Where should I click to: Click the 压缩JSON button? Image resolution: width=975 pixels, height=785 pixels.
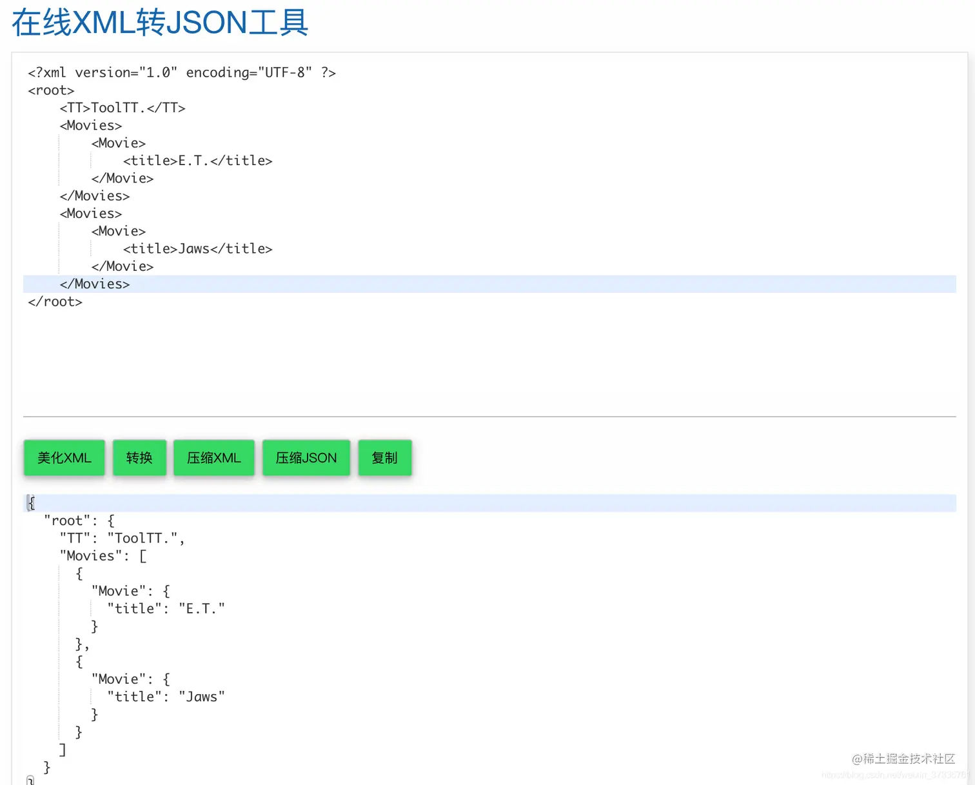[x=306, y=458]
